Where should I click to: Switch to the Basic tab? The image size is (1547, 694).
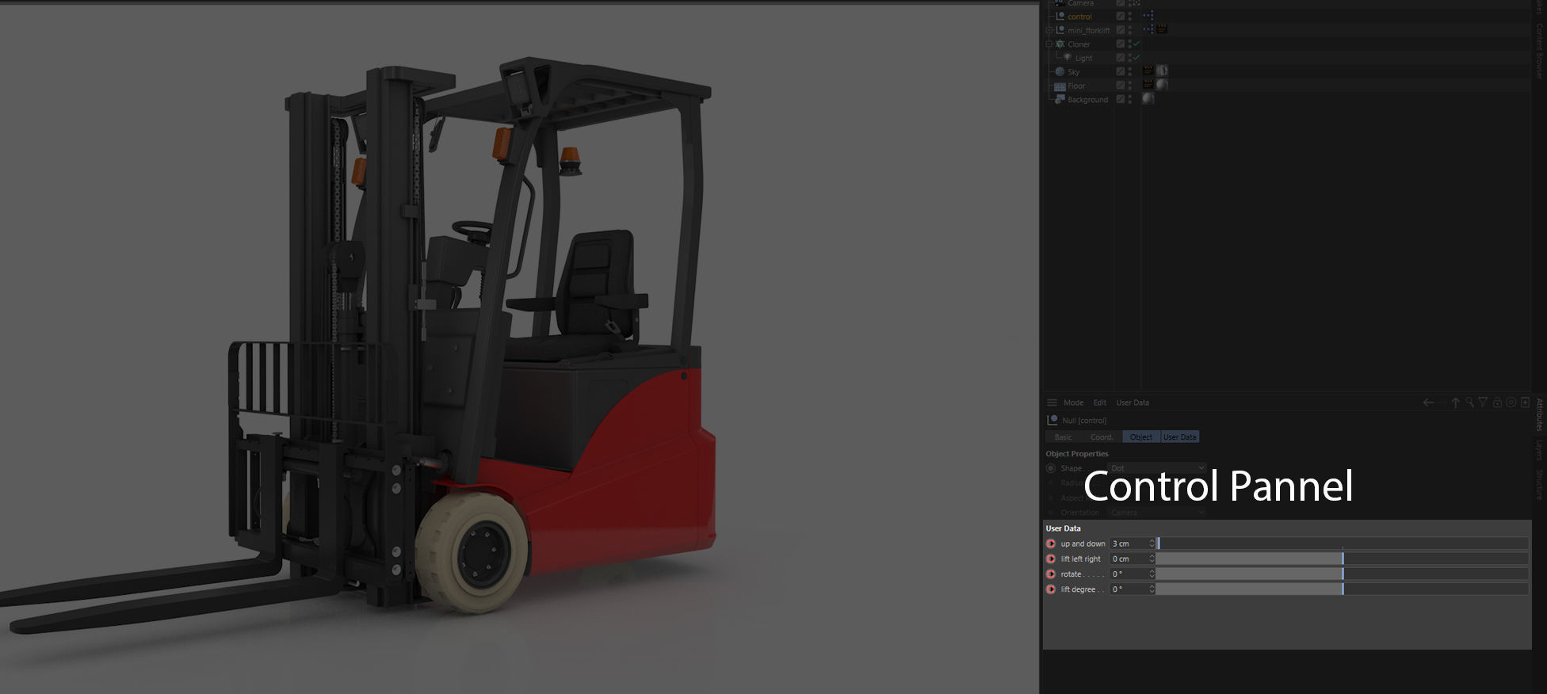(1064, 437)
